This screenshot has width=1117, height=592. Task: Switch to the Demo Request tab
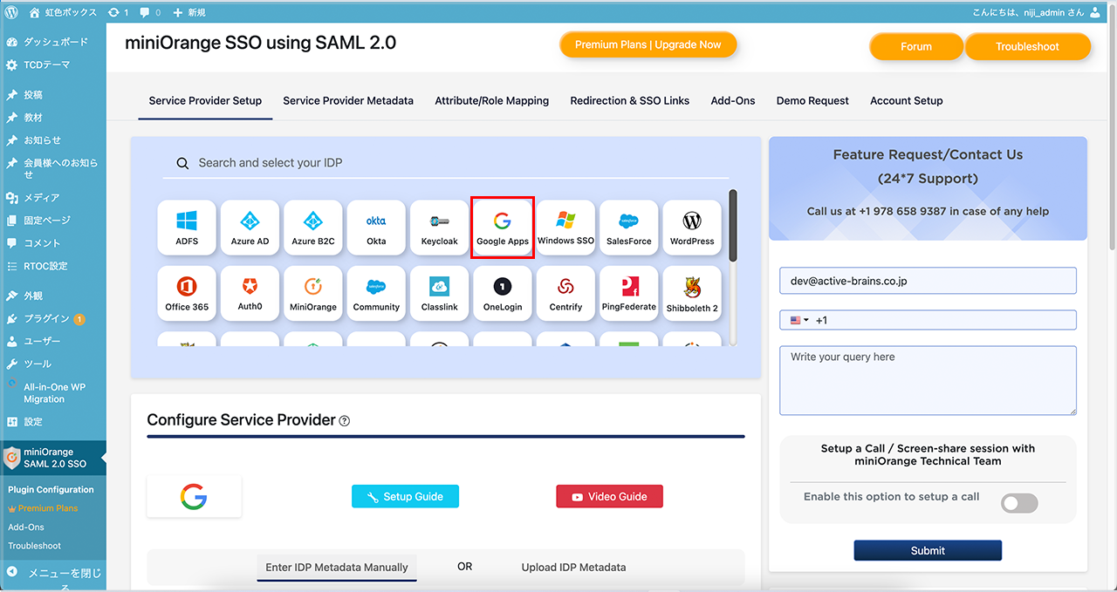(812, 100)
